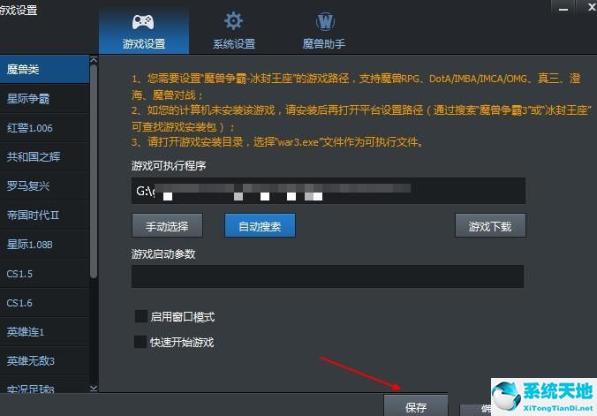
Task: Choose 星际1.08B from the list
Action: 44,245
